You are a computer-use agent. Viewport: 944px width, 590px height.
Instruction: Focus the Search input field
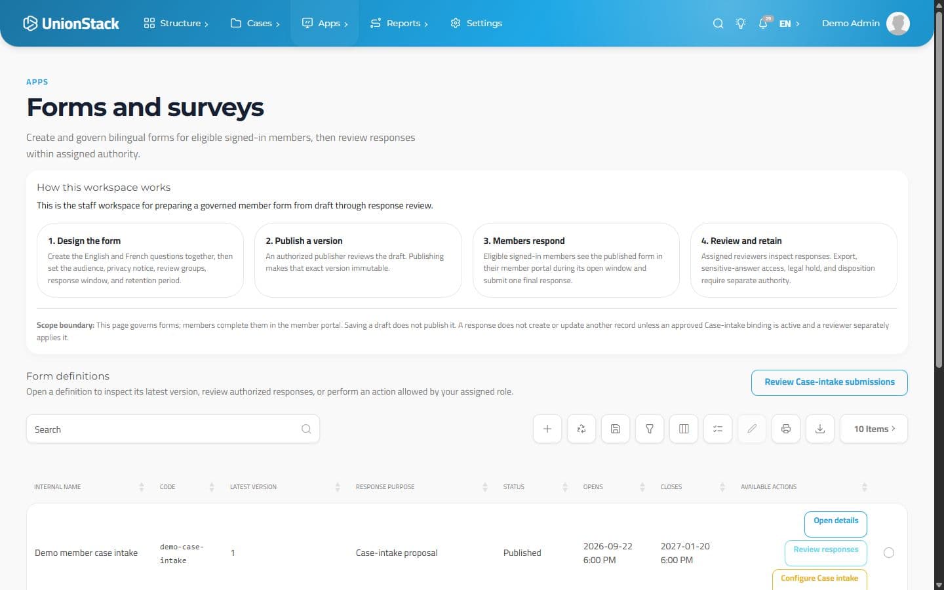tap(173, 429)
